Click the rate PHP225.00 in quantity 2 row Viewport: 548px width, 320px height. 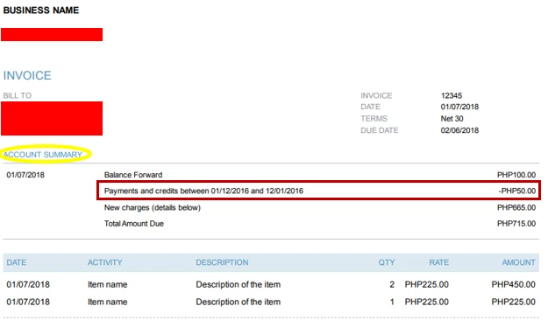click(x=427, y=284)
